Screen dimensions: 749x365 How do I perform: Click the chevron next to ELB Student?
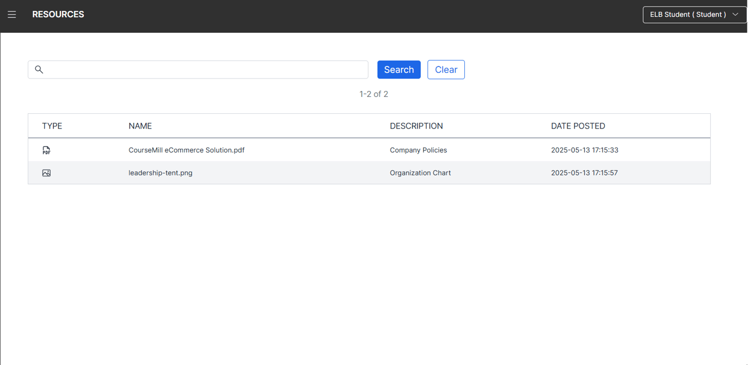tap(735, 15)
